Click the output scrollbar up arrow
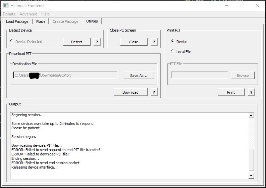 pyautogui.click(x=251, y=115)
